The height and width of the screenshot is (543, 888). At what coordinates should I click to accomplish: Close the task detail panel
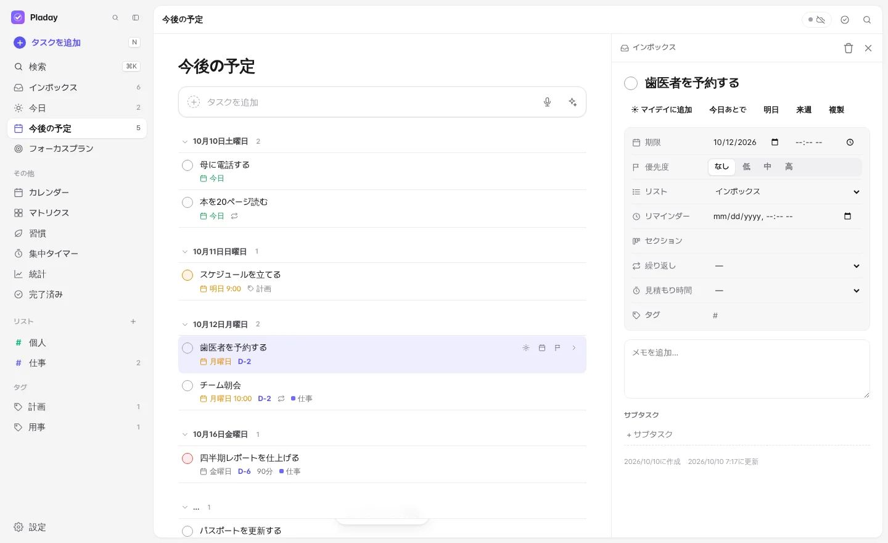coord(868,48)
